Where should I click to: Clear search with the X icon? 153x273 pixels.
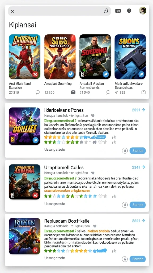point(12,11)
